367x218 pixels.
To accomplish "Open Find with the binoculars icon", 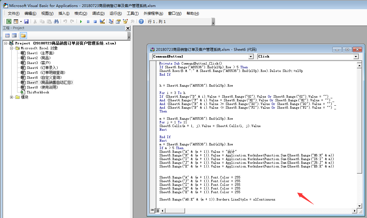I will click(56, 21).
